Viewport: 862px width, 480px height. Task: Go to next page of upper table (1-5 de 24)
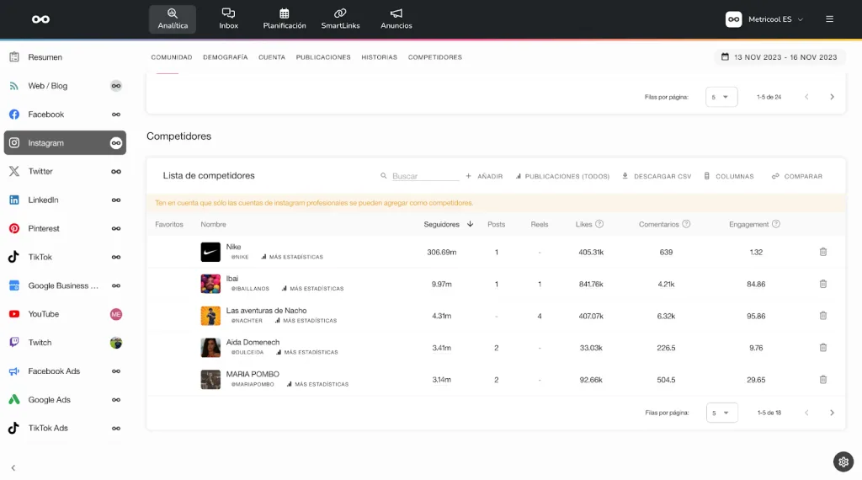pyautogui.click(x=832, y=97)
